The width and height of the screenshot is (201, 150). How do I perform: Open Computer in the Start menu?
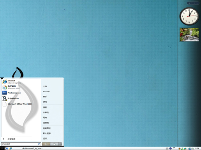coord(46,112)
